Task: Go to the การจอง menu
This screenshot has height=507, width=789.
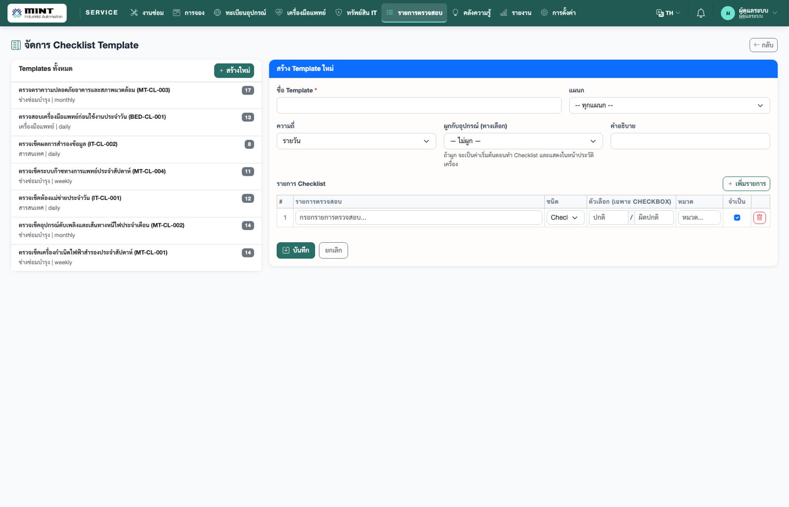Action: [189, 13]
